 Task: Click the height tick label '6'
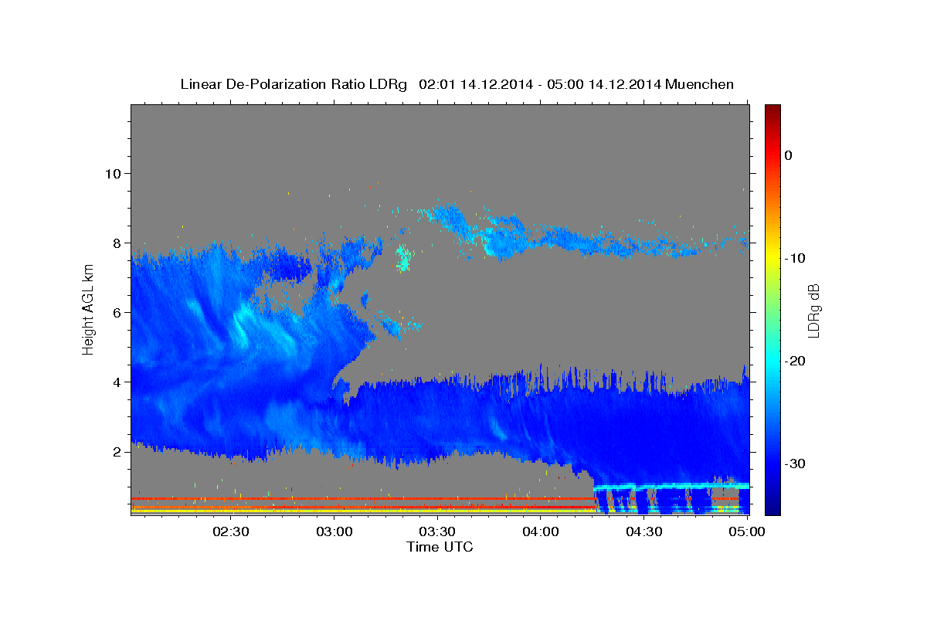(117, 312)
